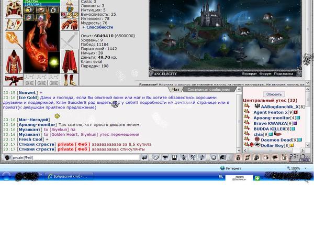Click the red helmet equipment slot
The image size is (314, 236).
coord(14,9)
